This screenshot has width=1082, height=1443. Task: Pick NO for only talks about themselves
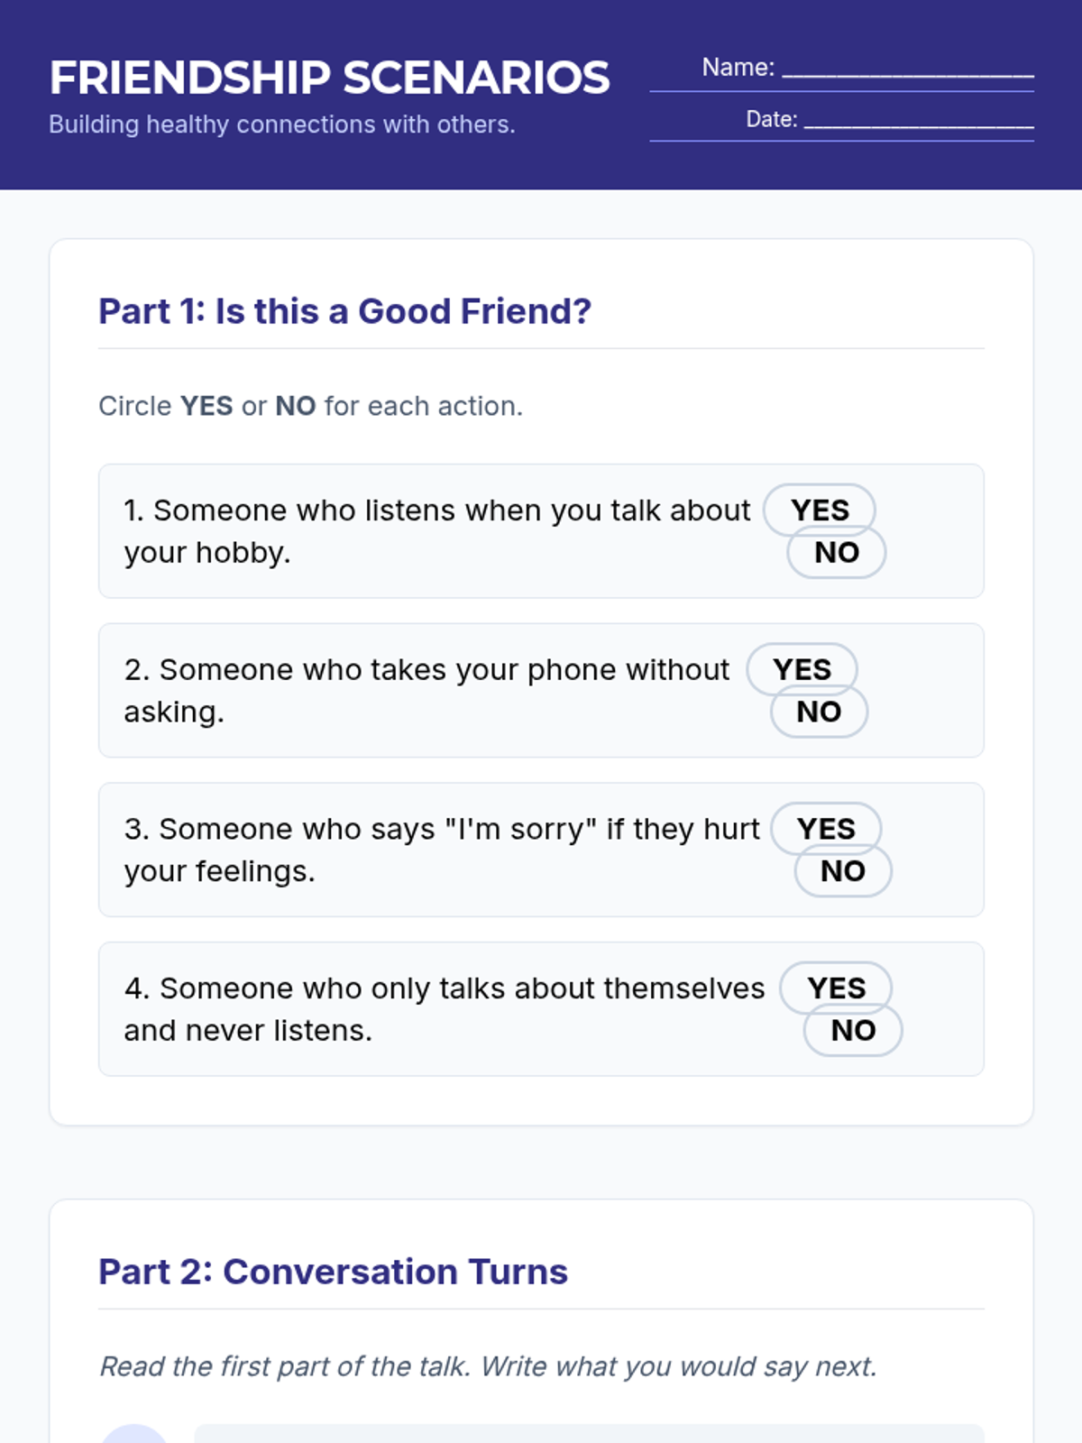(x=853, y=1030)
